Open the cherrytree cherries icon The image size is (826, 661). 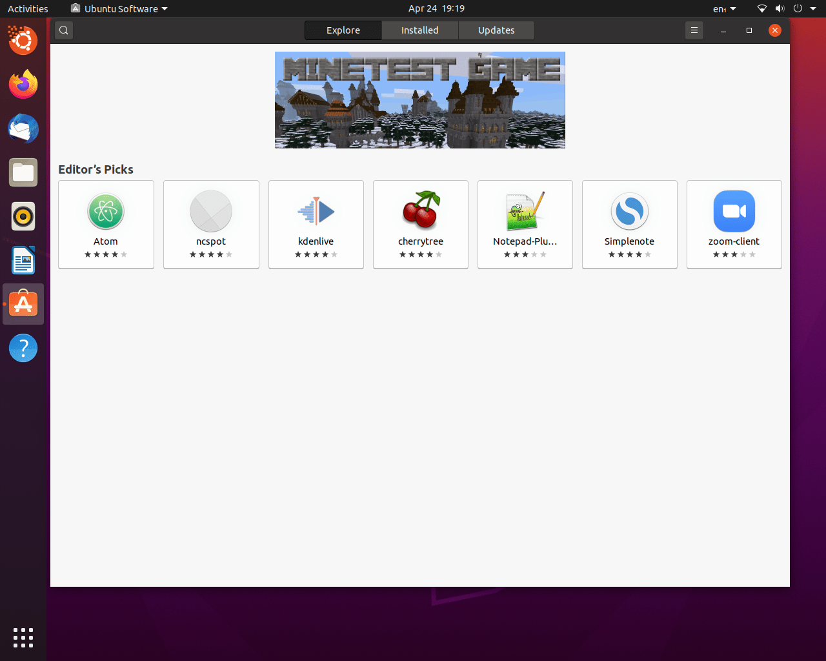pos(421,210)
